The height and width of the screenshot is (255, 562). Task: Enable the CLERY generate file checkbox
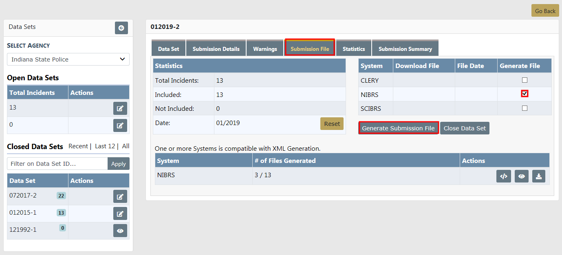(x=525, y=80)
